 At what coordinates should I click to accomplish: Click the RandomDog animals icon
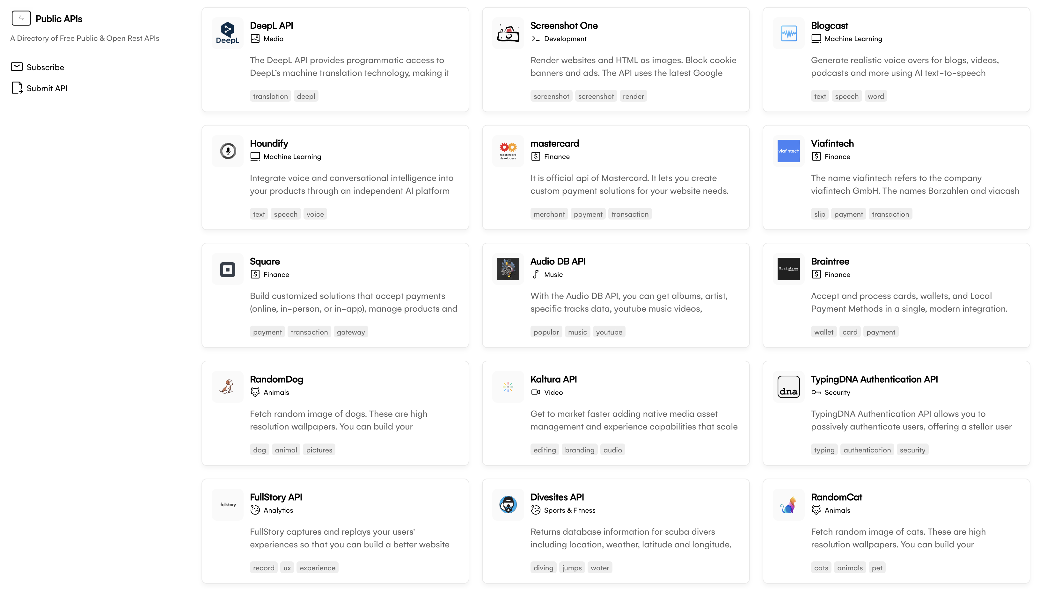(255, 392)
